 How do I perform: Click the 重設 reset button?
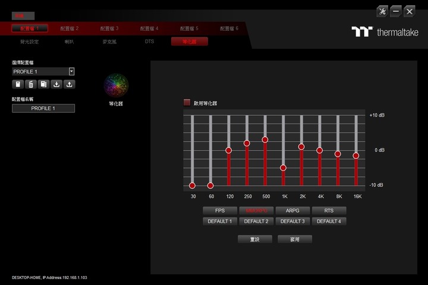[x=255, y=239]
